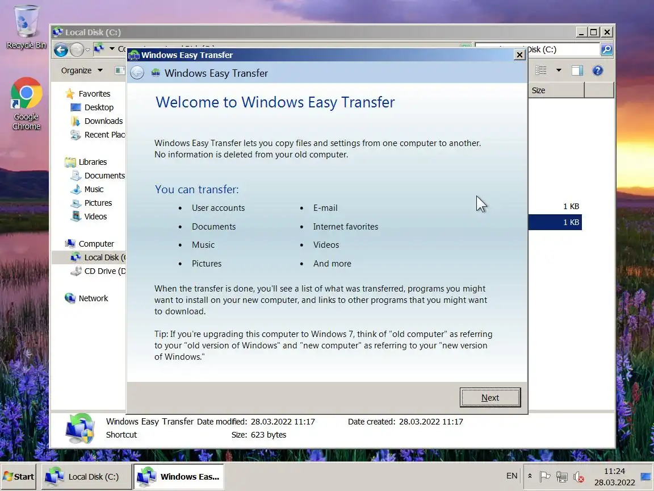The width and height of the screenshot is (654, 491).
Task: Click the Easy Transfer shortcut icon in details pane
Action: (x=80, y=428)
